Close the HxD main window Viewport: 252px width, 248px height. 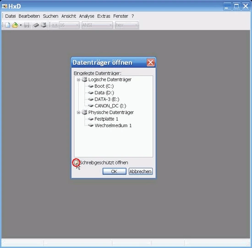click(x=246, y=6)
